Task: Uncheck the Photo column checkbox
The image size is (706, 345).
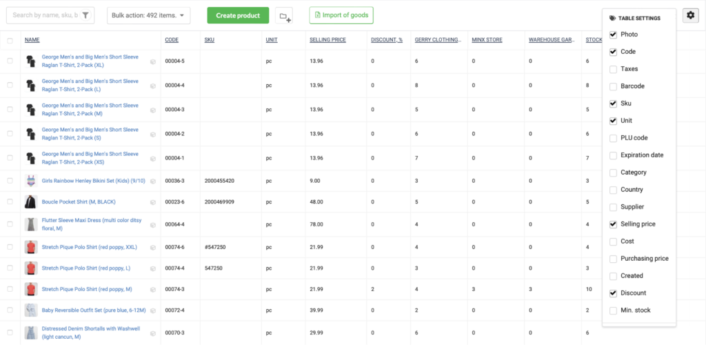Action: click(x=613, y=34)
